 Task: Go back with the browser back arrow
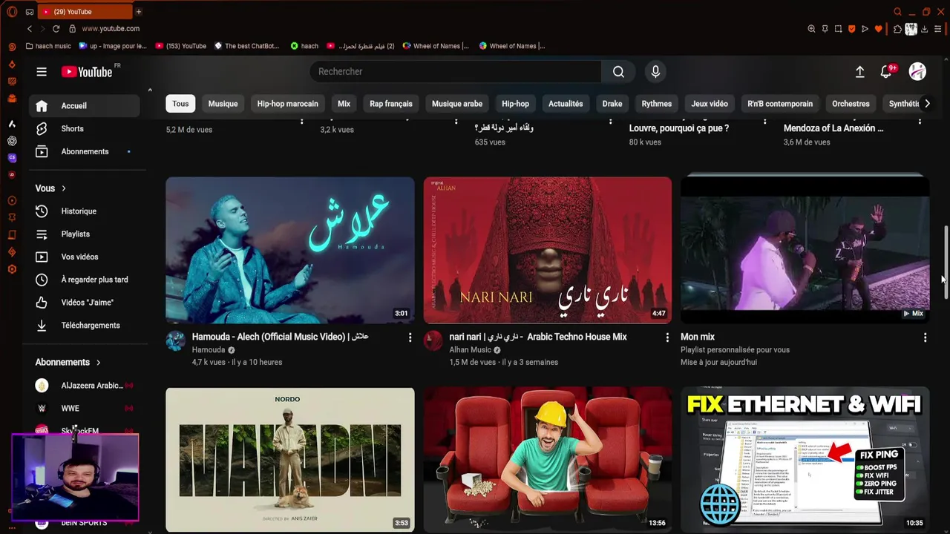coord(30,29)
